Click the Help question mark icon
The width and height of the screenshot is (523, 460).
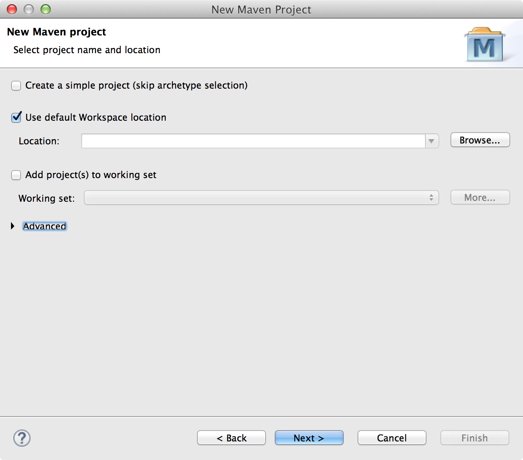point(22,438)
